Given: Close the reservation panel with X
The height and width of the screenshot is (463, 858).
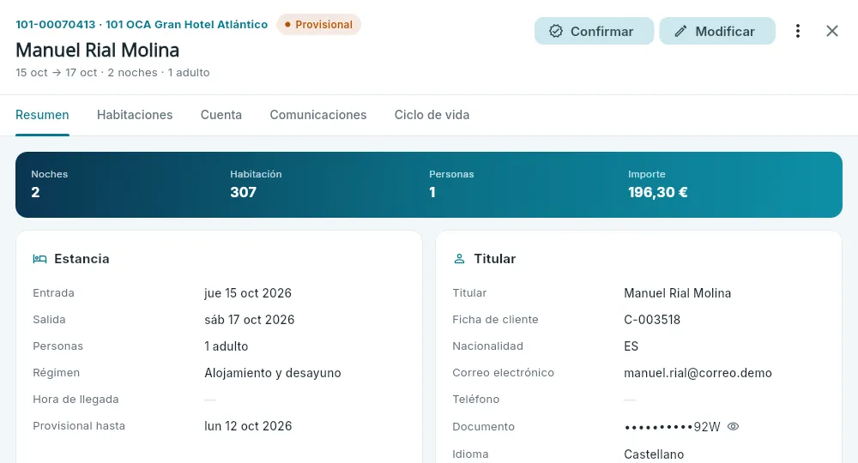Looking at the screenshot, I should [831, 31].
